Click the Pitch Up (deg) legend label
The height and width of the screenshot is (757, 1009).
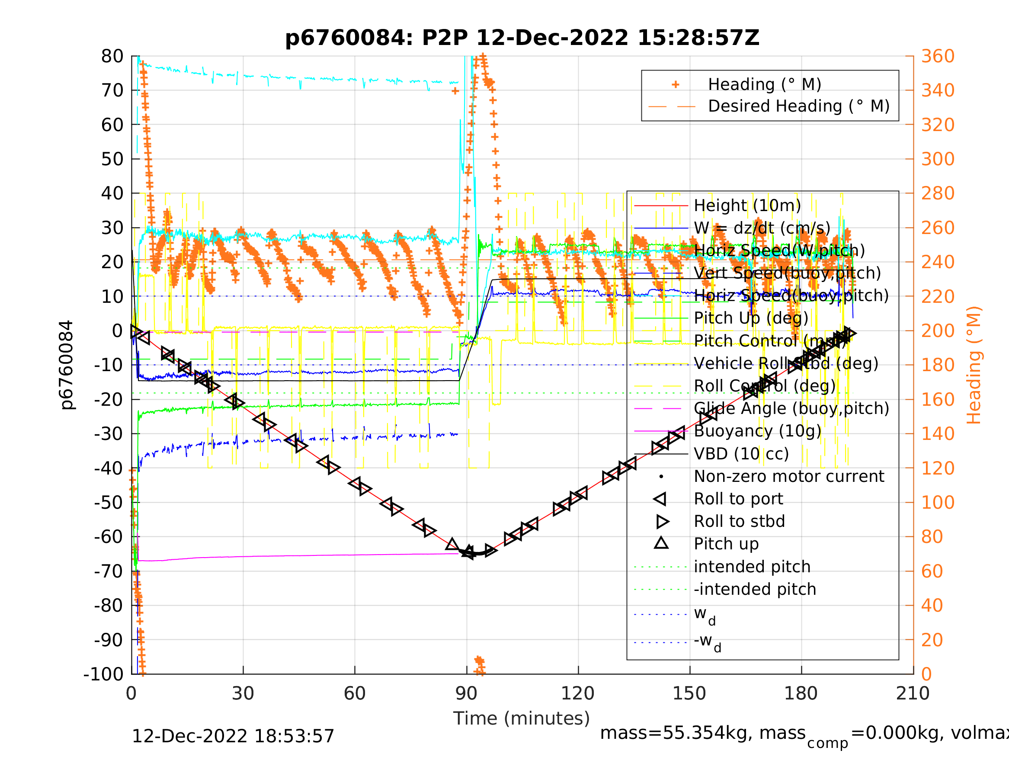(x=751, y=318)
